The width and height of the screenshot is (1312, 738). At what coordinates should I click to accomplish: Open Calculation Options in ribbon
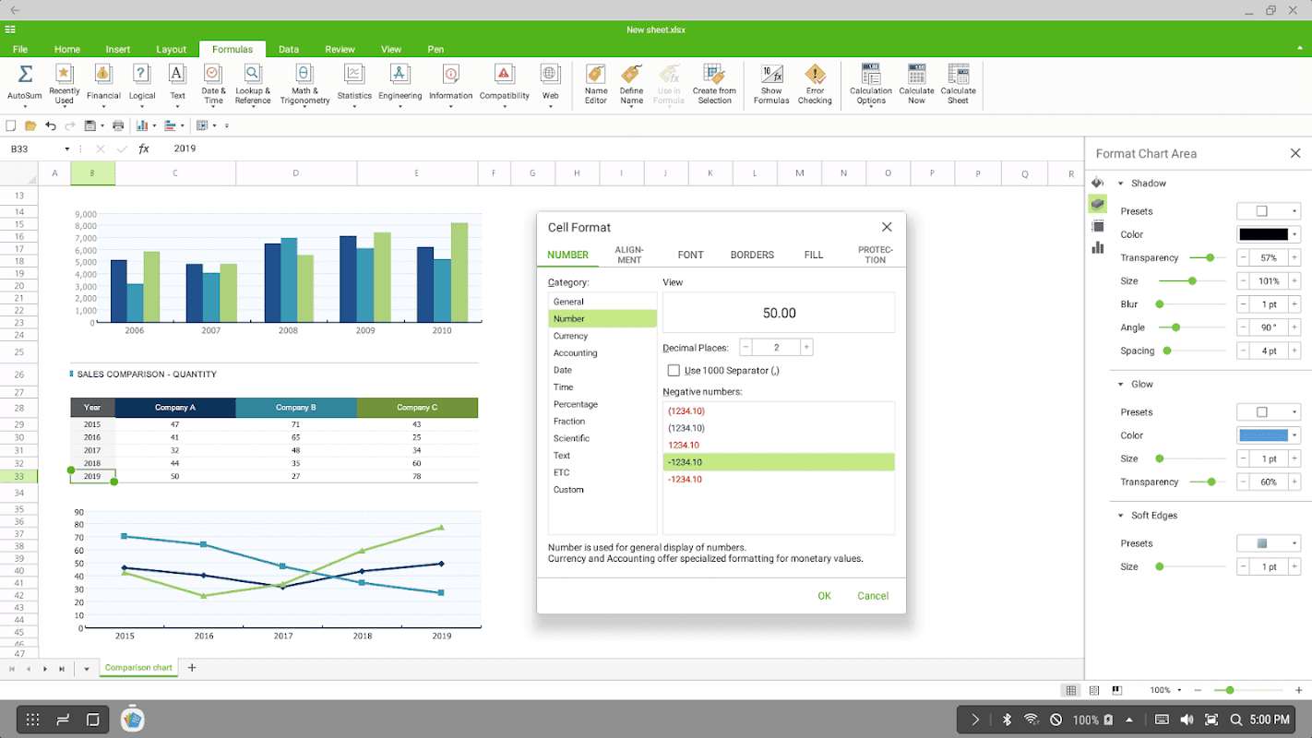click(870, 76)
